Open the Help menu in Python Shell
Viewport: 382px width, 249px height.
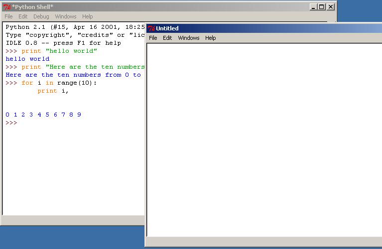(x=88, y=16)
